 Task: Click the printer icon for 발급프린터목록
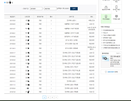coord(106,7)
